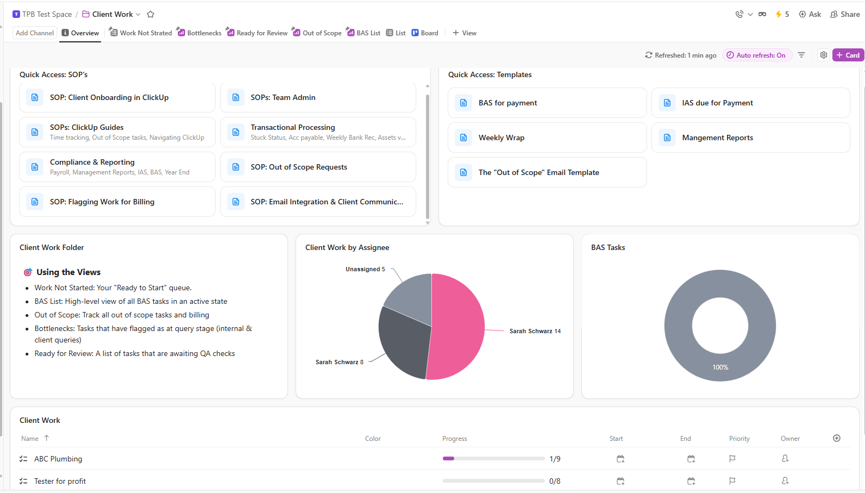Open the call options dropdown arrow

click(x=750, y=14)
